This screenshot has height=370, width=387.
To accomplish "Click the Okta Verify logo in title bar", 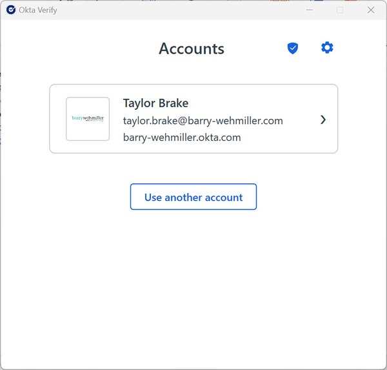I will 10,10.
